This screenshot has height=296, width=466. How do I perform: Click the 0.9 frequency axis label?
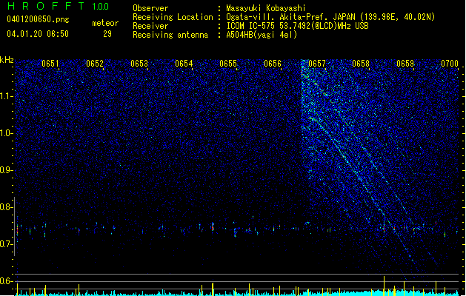[x=6, y=170]
